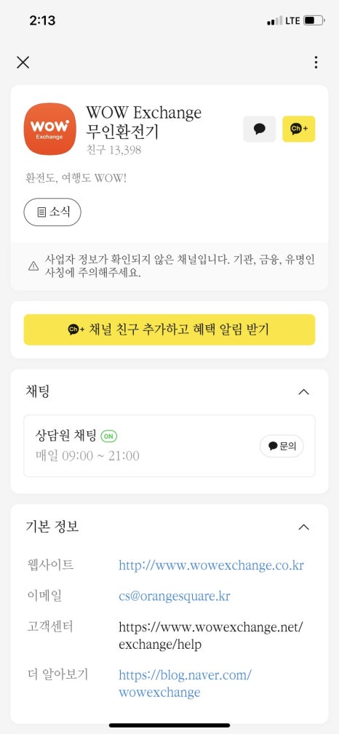Tap the warning triangle icon
The width and height of the screenshot is (339, 734).
pyautogui.click(x=33, y=266)
